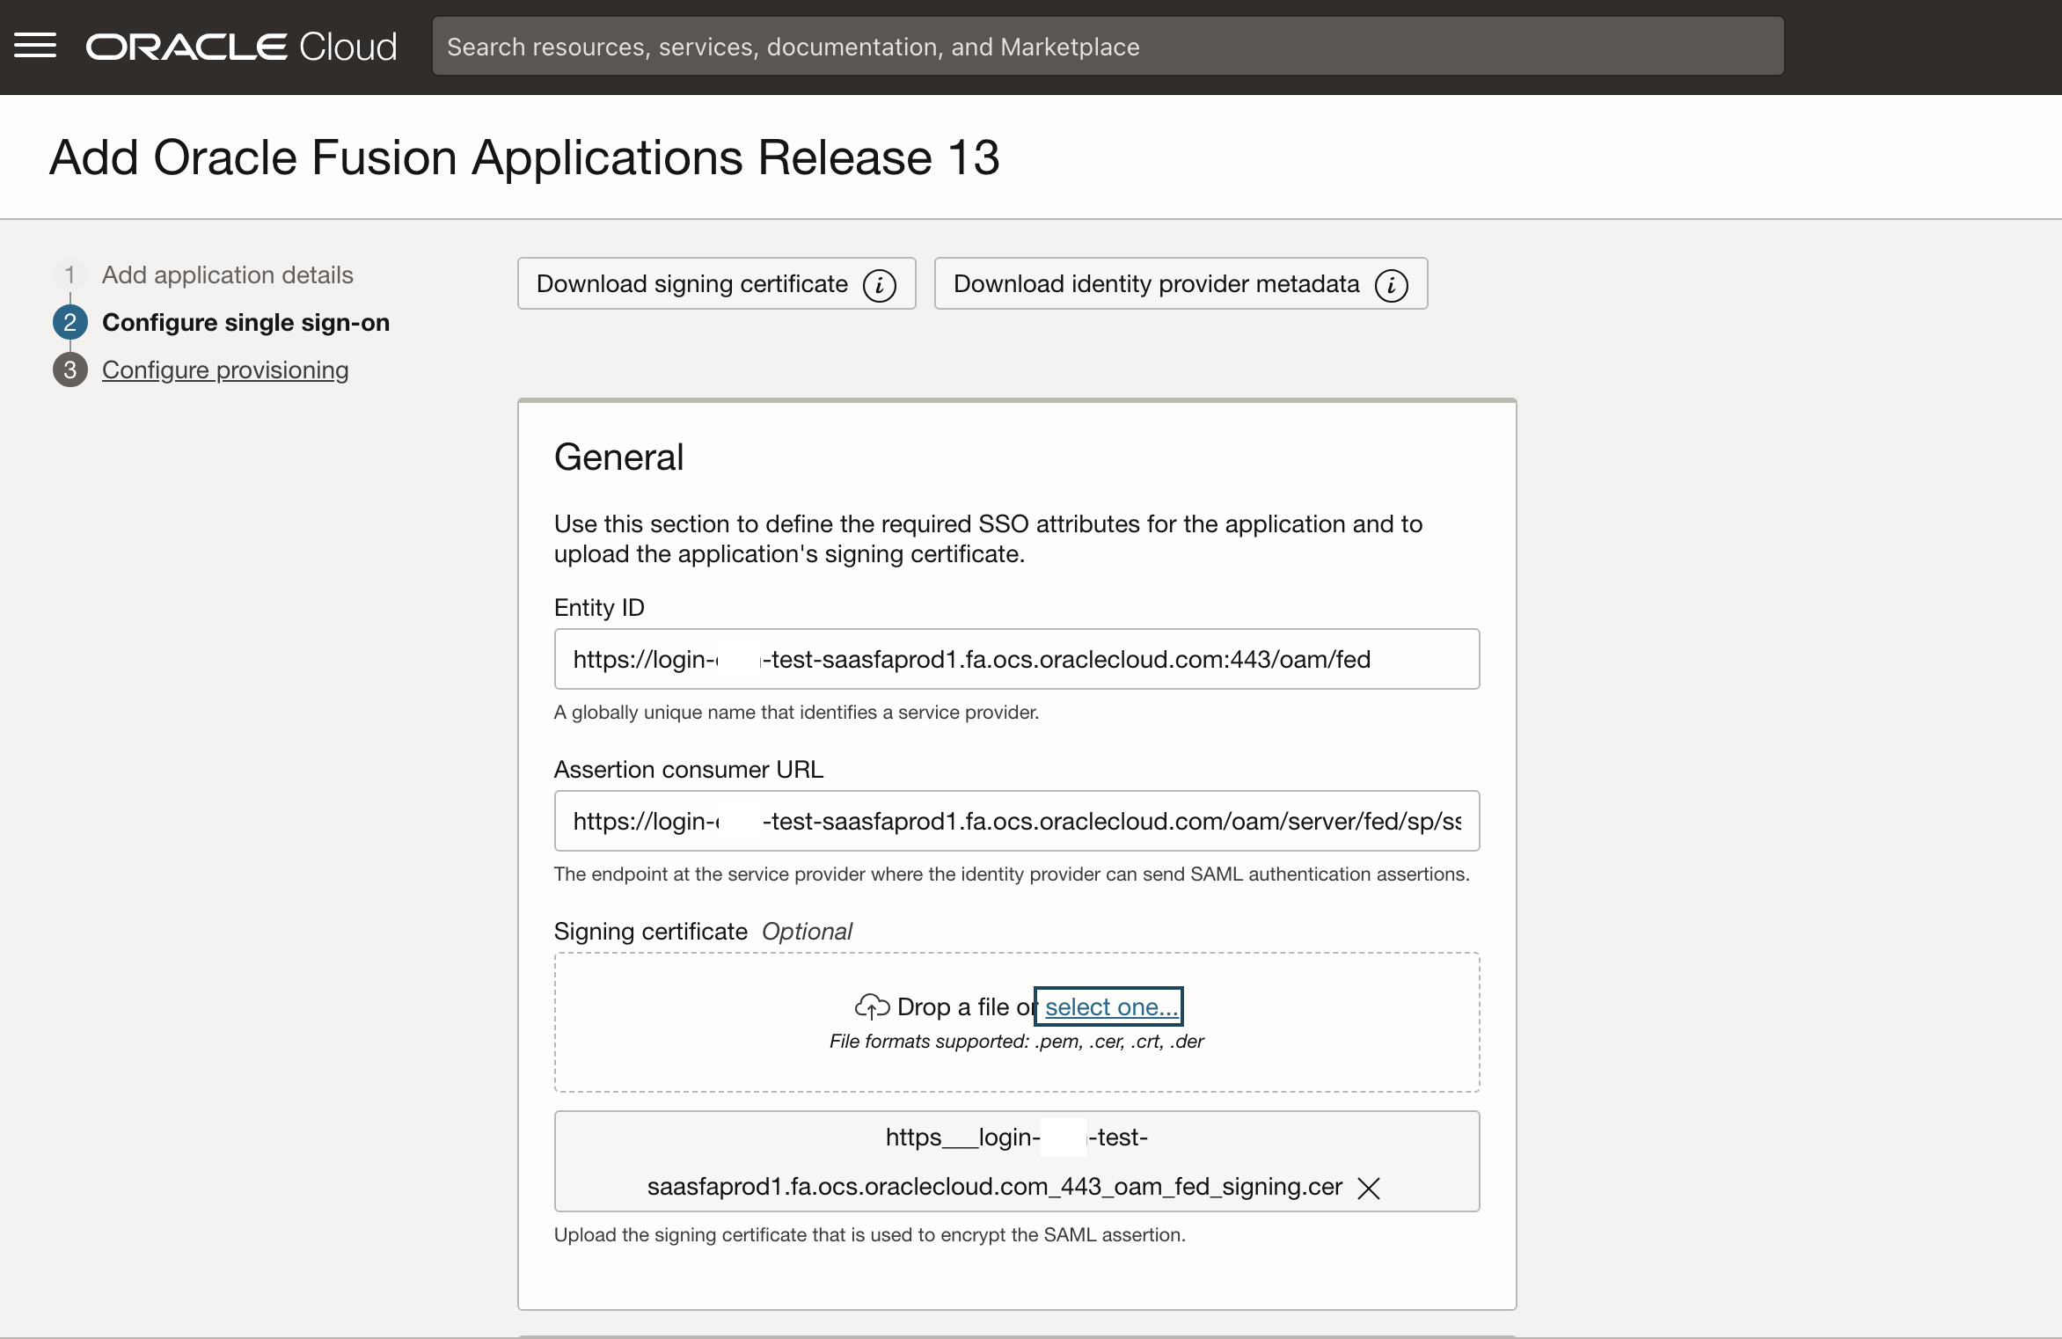Click the cloud upload icon in drop zone
The height and width of the screenshot is (1339, 2062).
872,1006
